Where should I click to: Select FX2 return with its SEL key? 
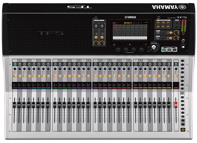(158, 38)
